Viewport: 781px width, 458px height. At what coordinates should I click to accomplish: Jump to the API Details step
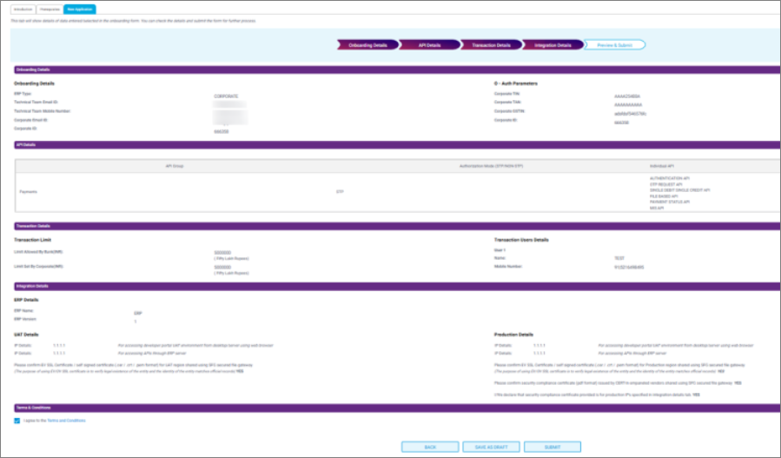point(428,44)
